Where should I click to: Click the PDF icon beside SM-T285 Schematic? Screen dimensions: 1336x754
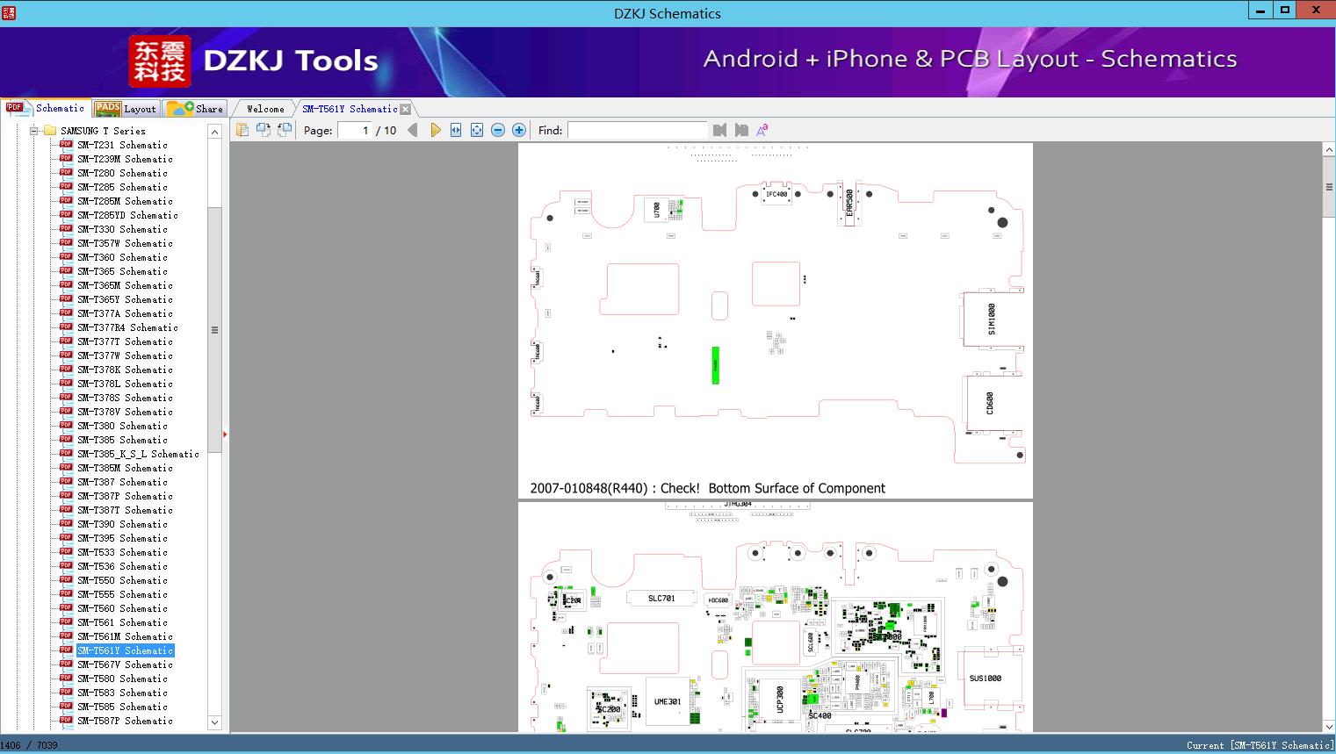(66, 187)
